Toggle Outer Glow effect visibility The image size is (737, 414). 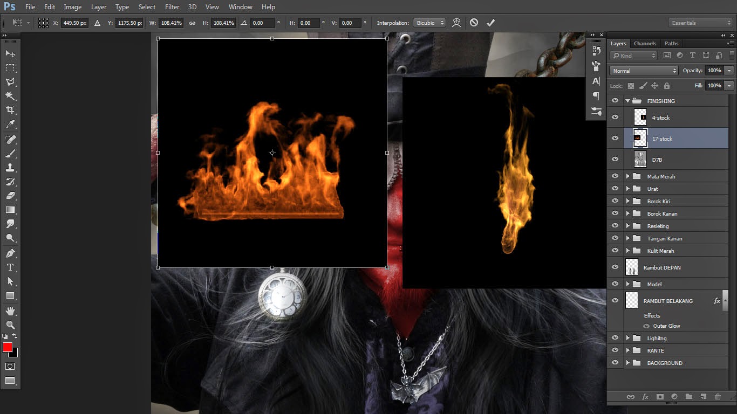[646, 326]
